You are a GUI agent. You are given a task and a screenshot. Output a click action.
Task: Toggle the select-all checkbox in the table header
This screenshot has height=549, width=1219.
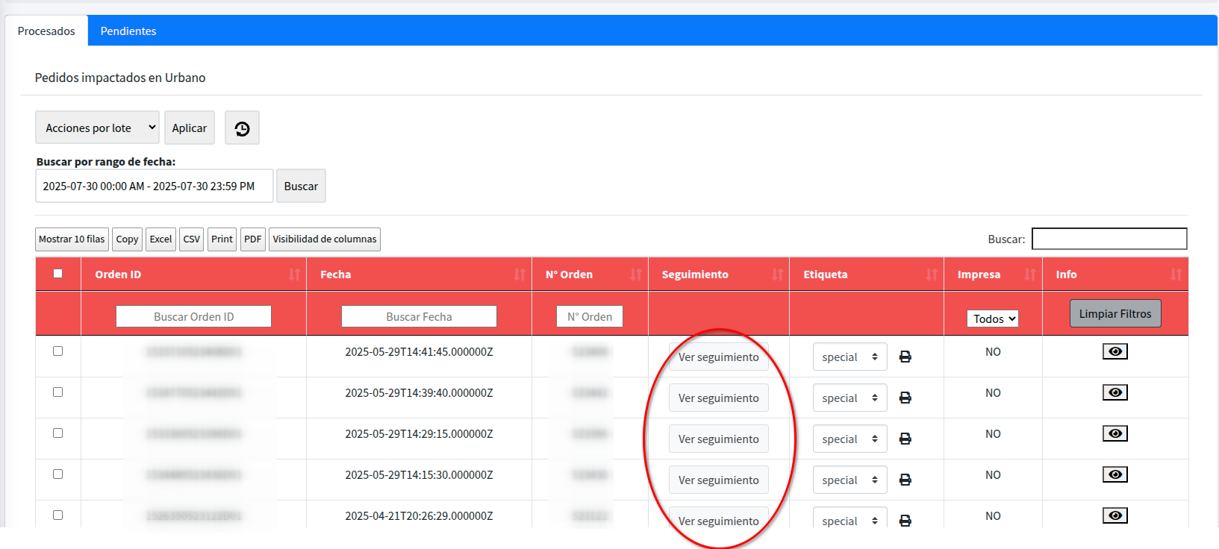pos(57,274)
